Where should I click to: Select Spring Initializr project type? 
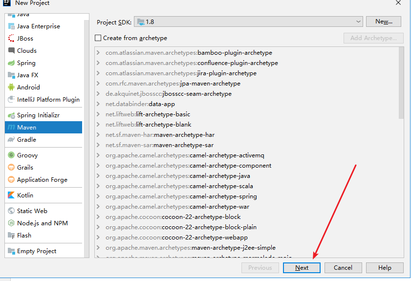pos(43,115)
